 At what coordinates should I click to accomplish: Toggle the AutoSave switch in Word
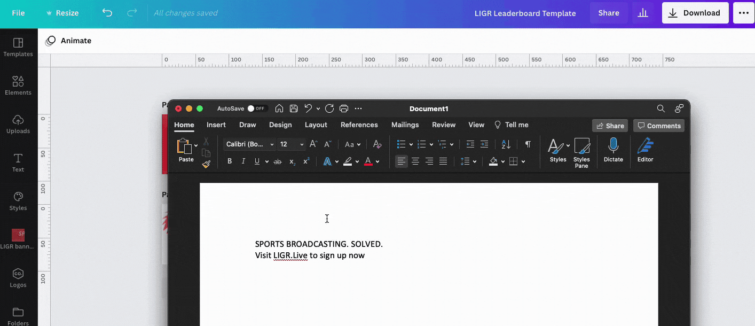pyautogui.click(x=257, y=108)
